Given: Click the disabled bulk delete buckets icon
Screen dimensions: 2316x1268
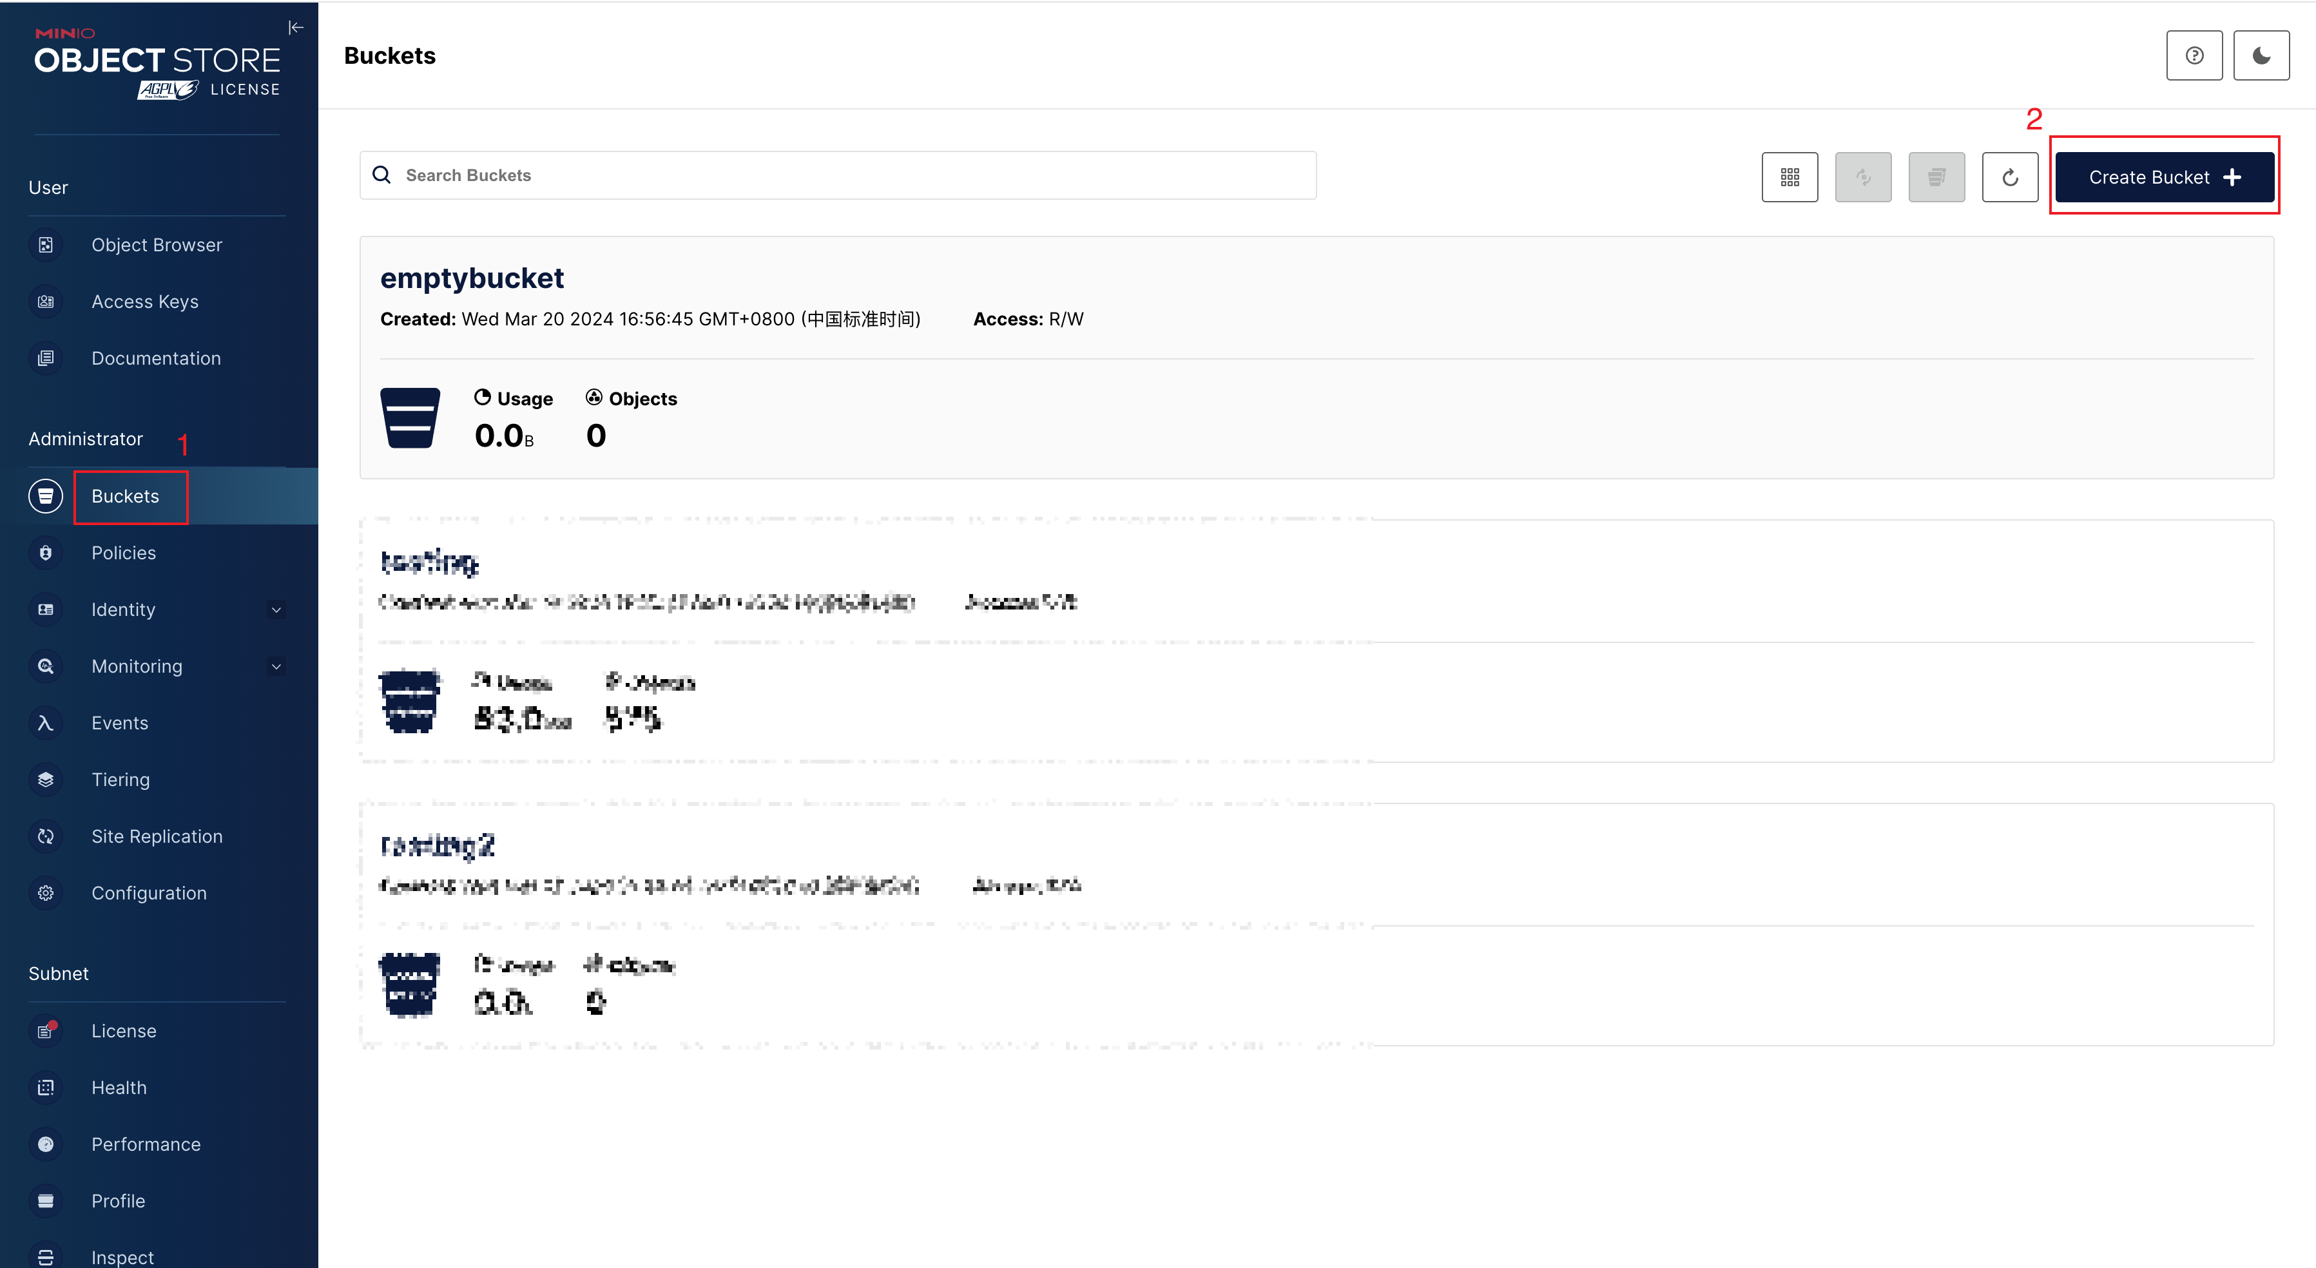Looking at the screenshot, I should click(1936, 177).
